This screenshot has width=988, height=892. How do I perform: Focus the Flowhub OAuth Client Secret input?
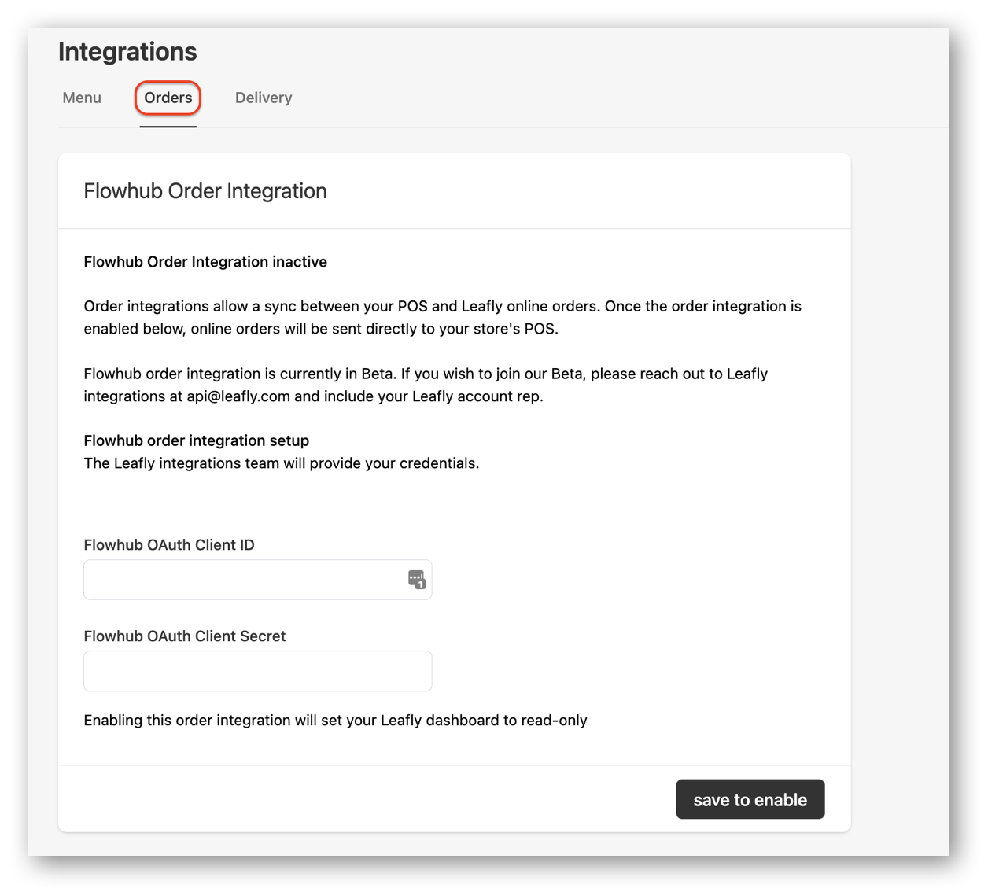(257, 671)
